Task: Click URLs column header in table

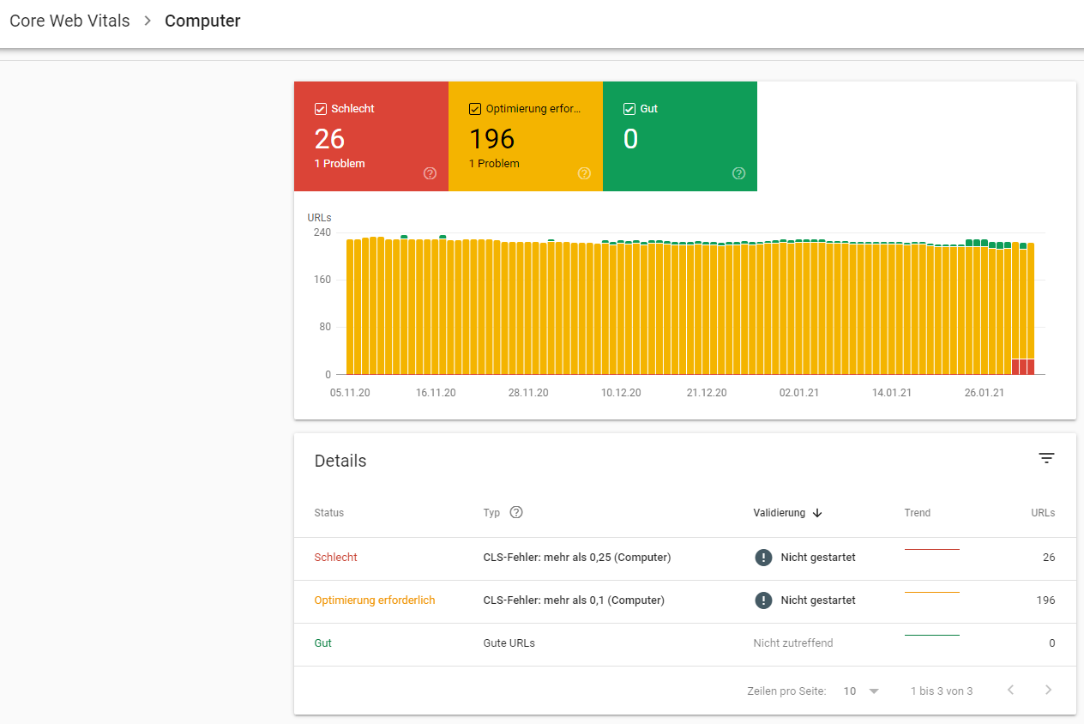Action: [1043, 513]
